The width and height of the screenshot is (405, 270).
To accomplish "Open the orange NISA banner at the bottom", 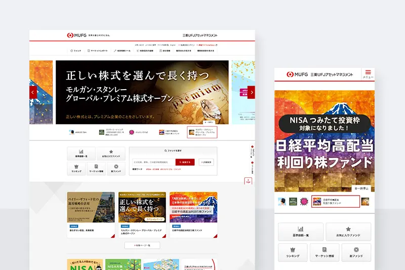I will coord(85,264).
